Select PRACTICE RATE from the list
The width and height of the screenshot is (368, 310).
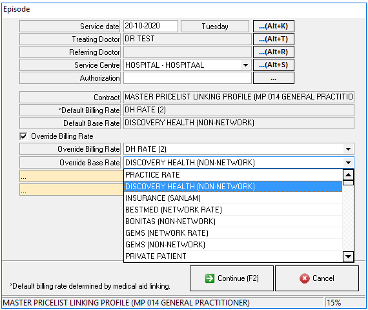pos(233,175)
